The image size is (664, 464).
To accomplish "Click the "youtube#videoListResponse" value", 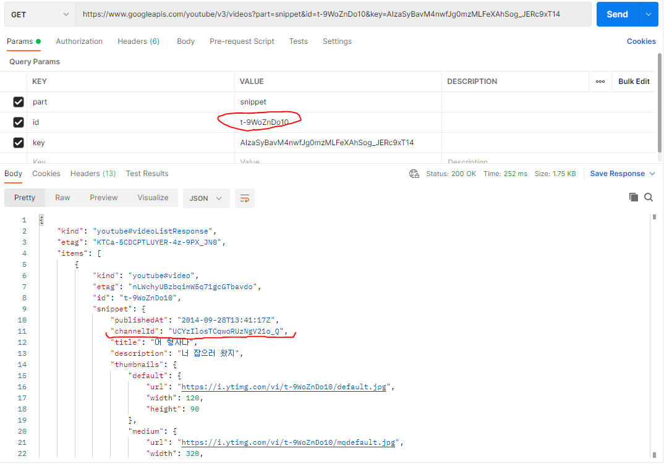I will point(153,231).
